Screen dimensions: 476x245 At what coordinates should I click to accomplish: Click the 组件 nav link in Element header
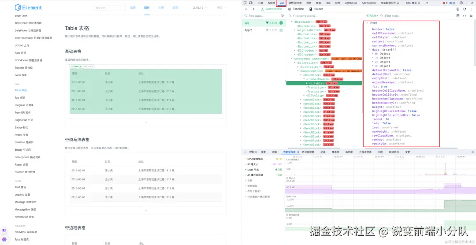147,7
